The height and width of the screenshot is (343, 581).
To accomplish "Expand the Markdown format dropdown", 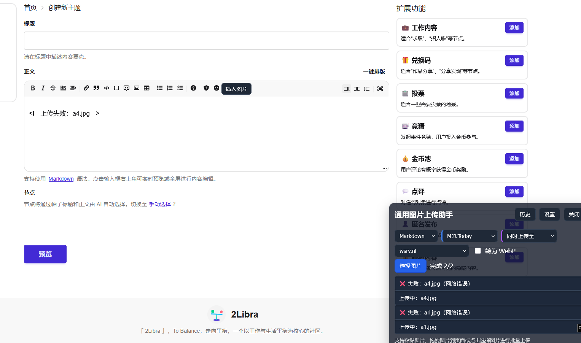I will tap(416, 236).
